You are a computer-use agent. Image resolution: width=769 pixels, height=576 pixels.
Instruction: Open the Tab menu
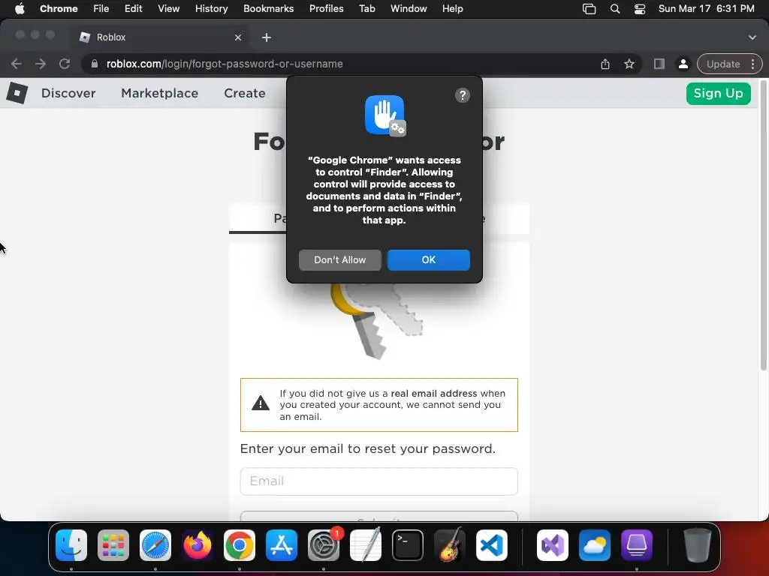click(x=366, y=8)
